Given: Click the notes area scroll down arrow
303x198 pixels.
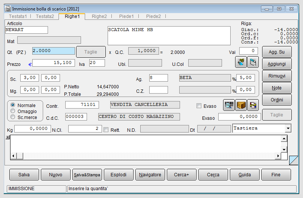Looking at the screenshot, I should (284, 150).
